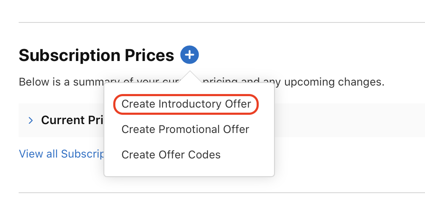The image size is (425, 205).
Task: Click the blue plus icon beside Subscription Prices
Action: [x=190, y=55]
